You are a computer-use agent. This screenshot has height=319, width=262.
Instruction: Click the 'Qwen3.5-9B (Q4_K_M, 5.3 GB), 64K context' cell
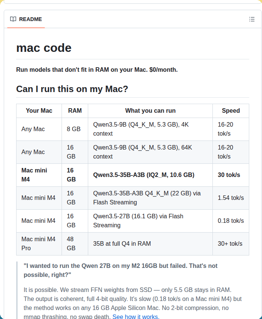tap(150, 152)
